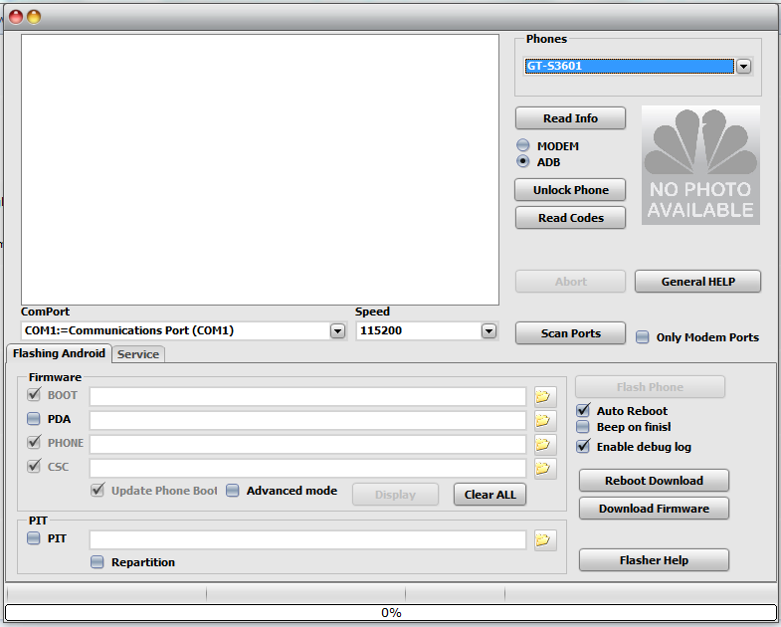Expand the Phones model dropdown arrow

coord(743,66)
